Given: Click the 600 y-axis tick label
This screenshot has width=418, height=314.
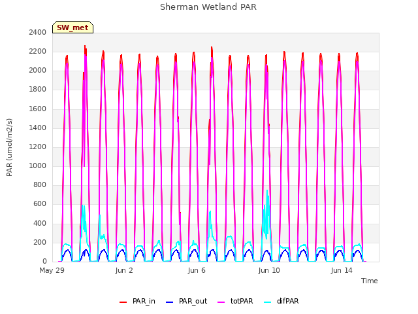Looking at the screenshot, I should click(x=40, y=204).
